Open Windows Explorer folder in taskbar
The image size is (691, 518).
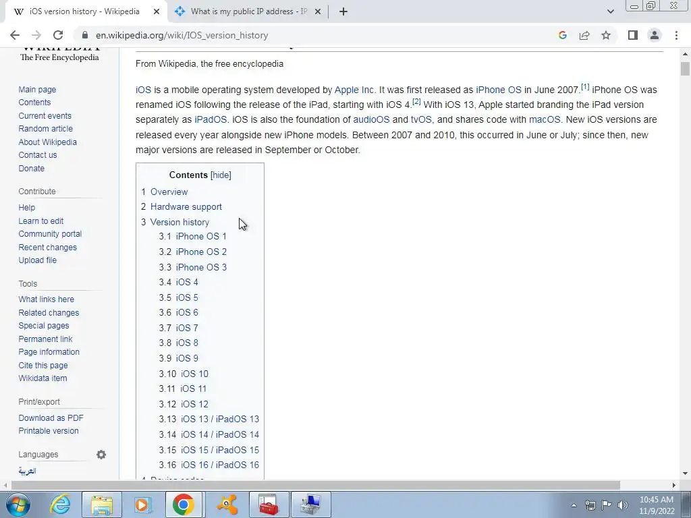point(102,505)
